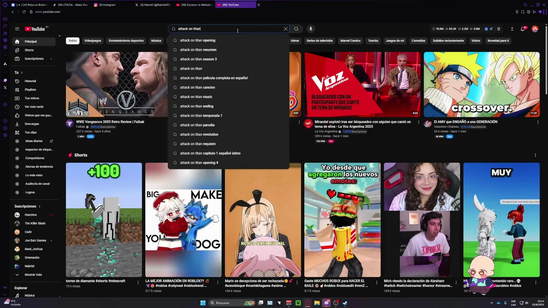Open Huezitos subscription channel
The image size is (548, 308).
point(34,215)
